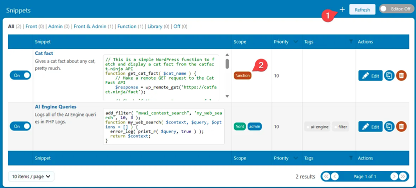416x188 pixels.
Task: Select the ai-engine tag
Action: [x=317, y=126]
